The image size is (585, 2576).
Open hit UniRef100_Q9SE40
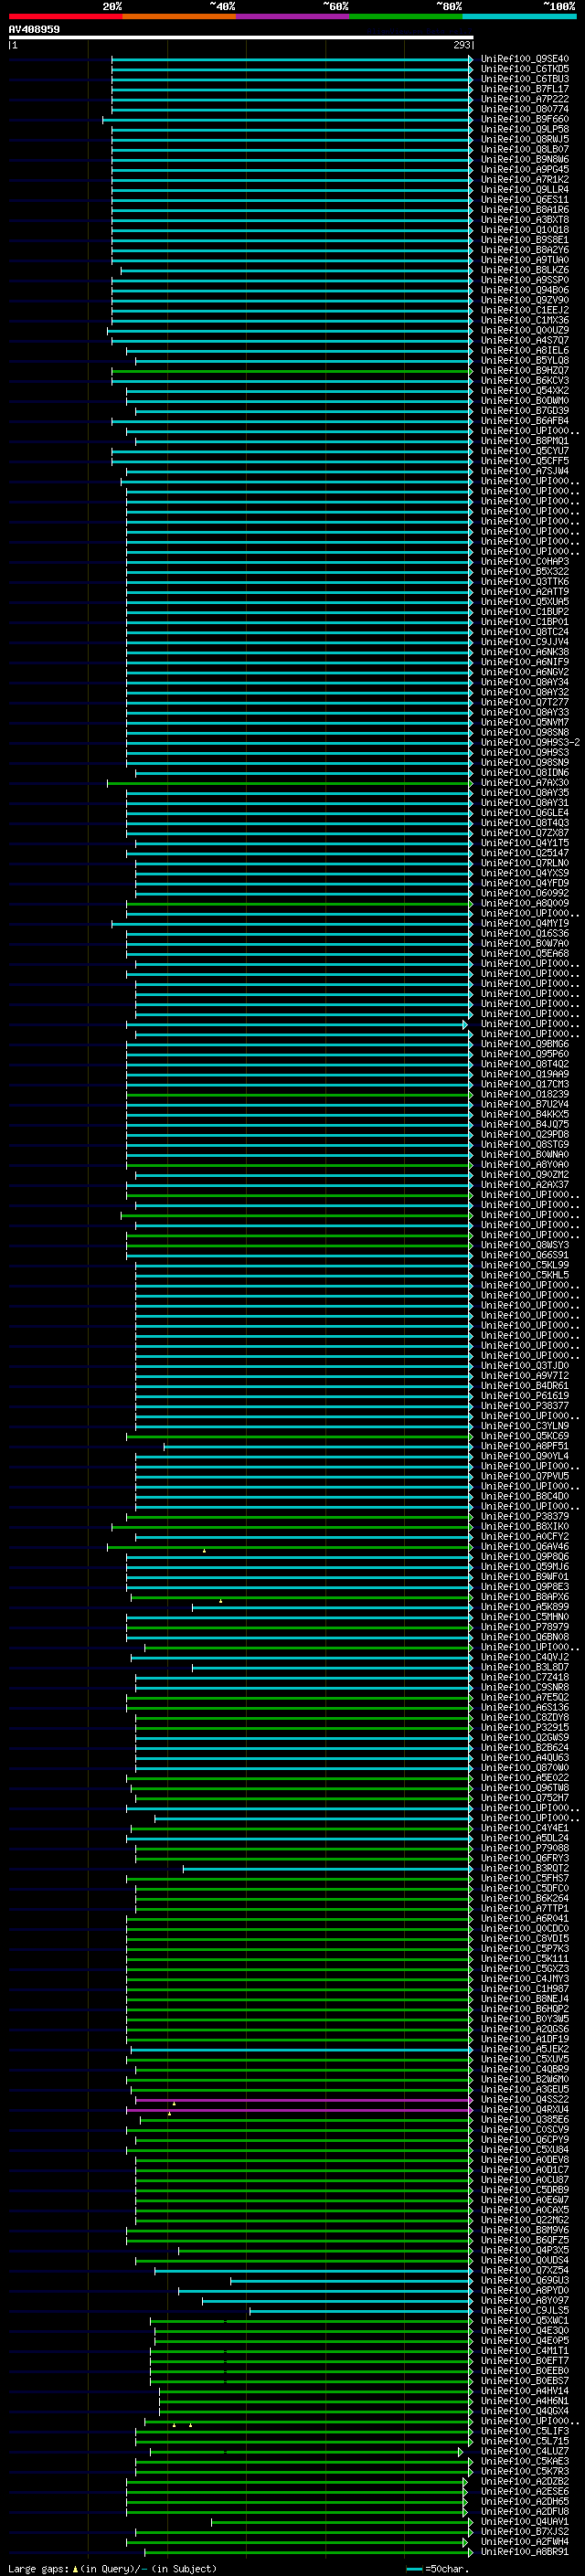525,59
